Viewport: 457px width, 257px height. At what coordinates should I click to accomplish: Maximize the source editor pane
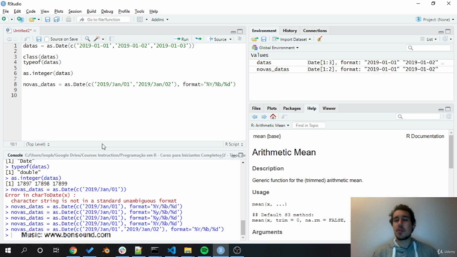pyautogui.click(x=240, y=31)
